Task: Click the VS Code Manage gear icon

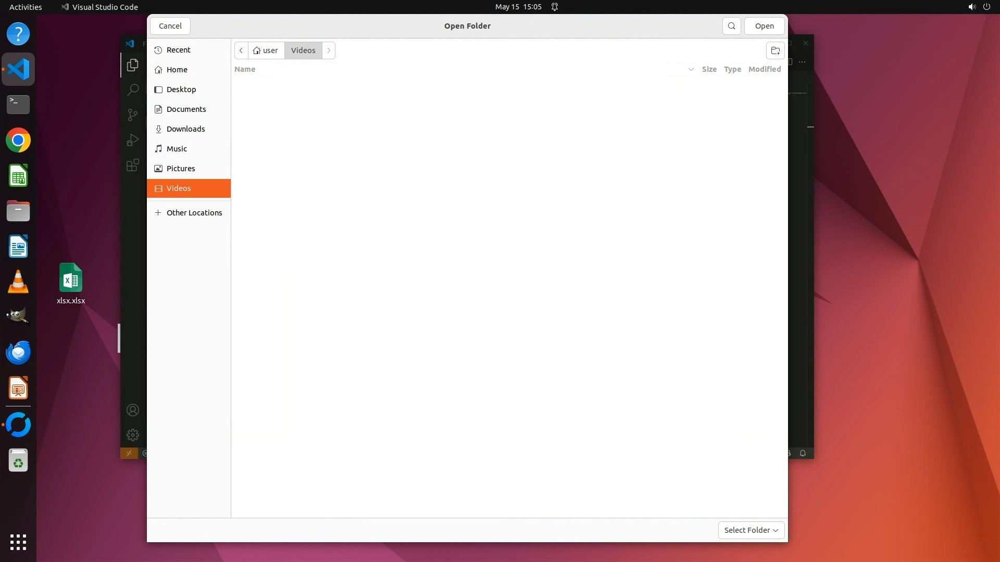Action: (x=133, y=435)
